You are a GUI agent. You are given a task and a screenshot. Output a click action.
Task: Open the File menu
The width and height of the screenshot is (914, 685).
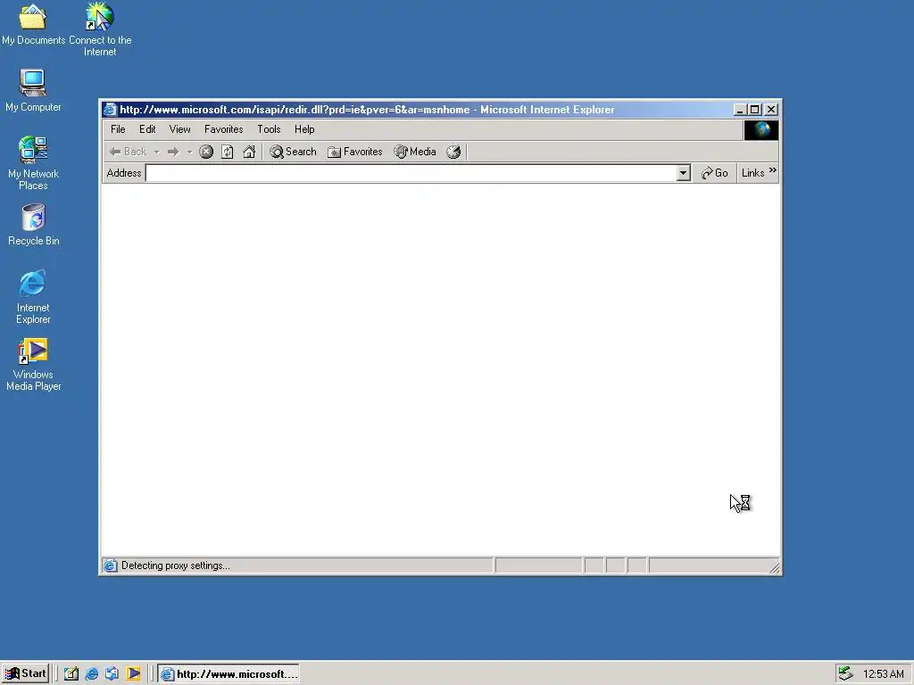[118, 129]
